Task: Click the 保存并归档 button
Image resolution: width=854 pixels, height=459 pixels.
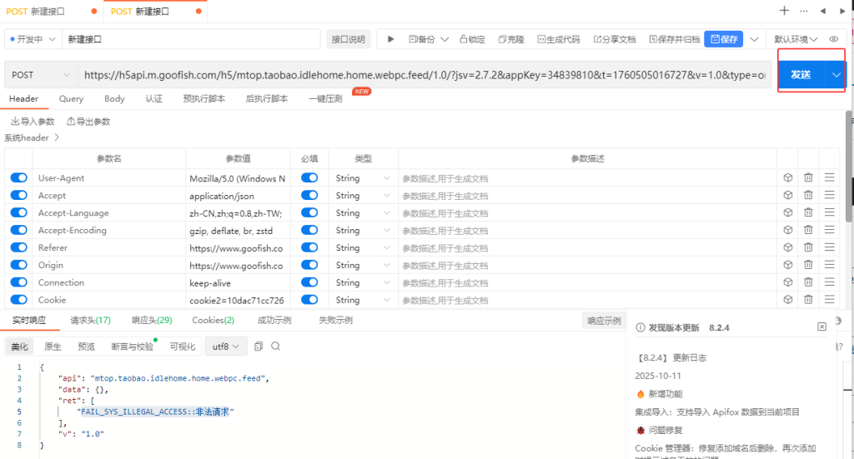Action: pos(674,39)
